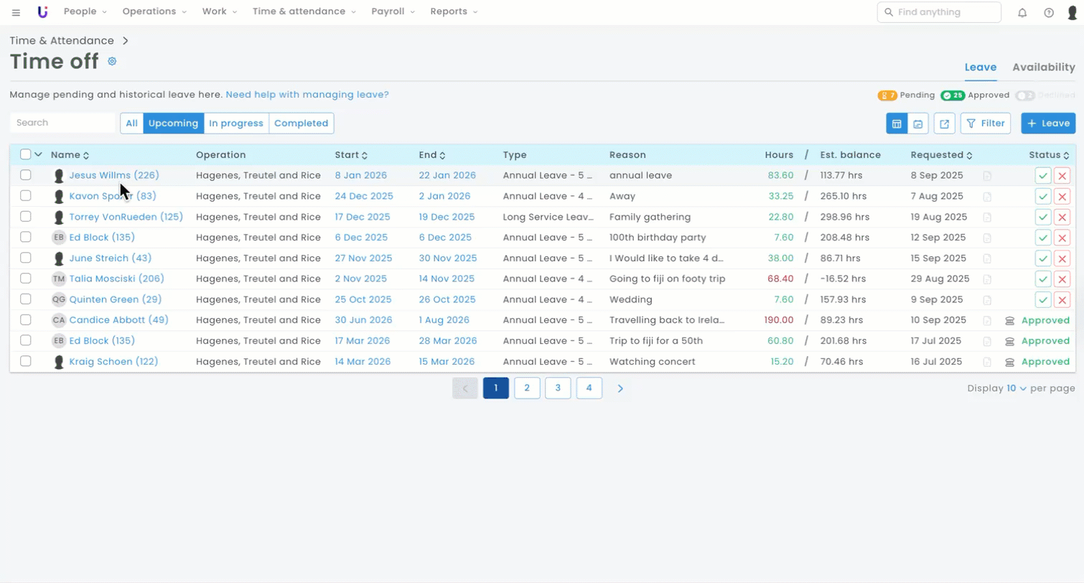The image size is (1084, 583).
Task: Expand bulk selection chevron beside header checkbox
Action: pos(39,154)
